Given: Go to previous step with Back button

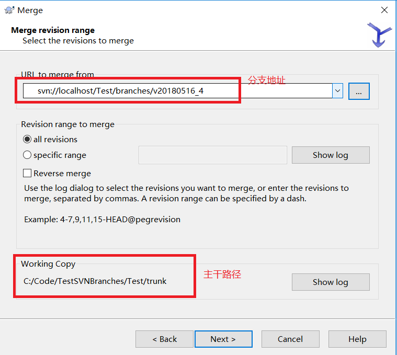Looking at the screenshot, I should point(164,339).
